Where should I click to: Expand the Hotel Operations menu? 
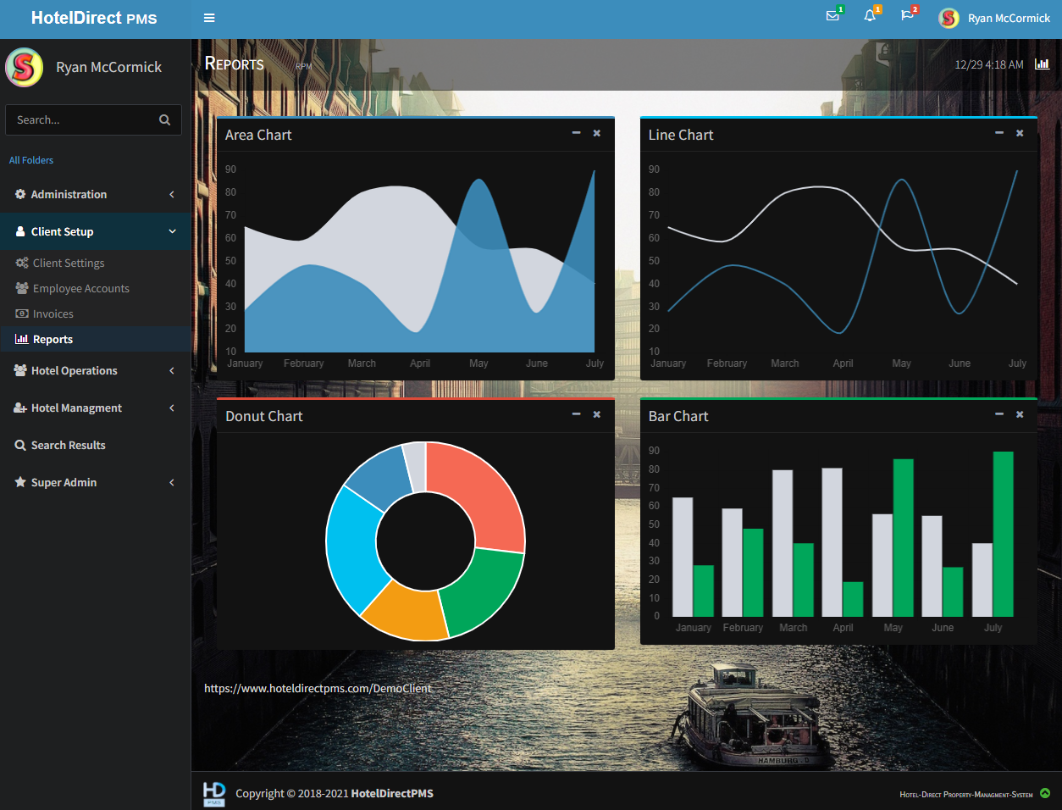point(95,370)
